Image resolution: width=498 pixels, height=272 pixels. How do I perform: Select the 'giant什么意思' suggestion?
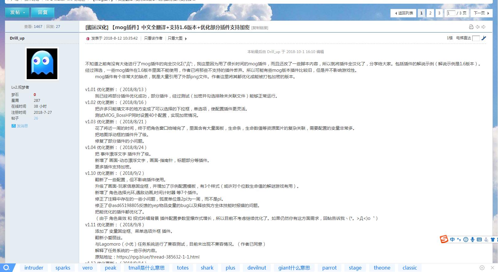[x=294, y=268]
